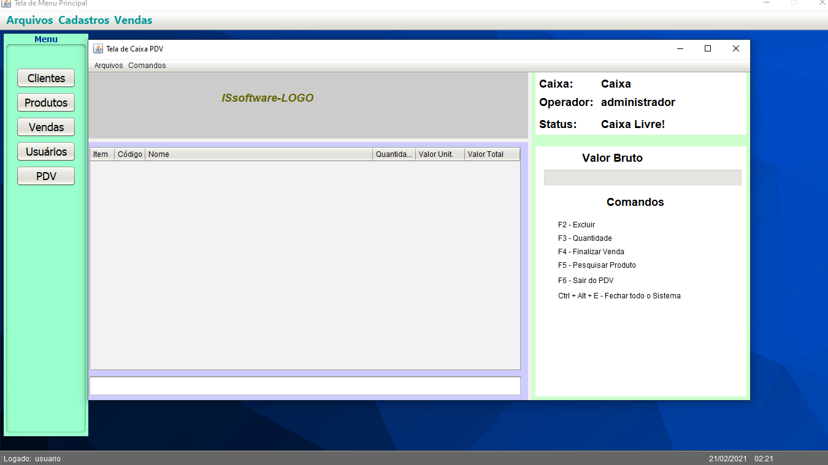828x465 pixels.
Task: Click the Quantida... column header
Action: point(394,154)
